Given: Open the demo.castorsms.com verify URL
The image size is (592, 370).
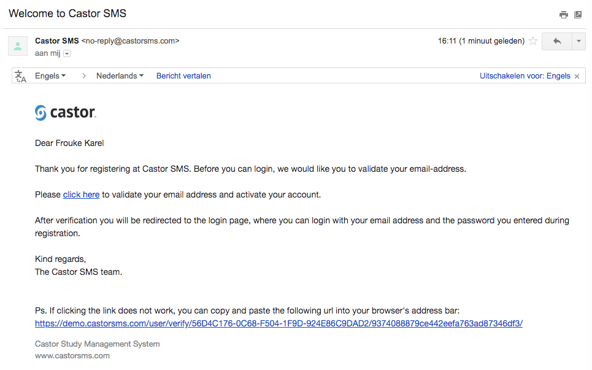Looking at the screenshot, I should click(279, 323).
